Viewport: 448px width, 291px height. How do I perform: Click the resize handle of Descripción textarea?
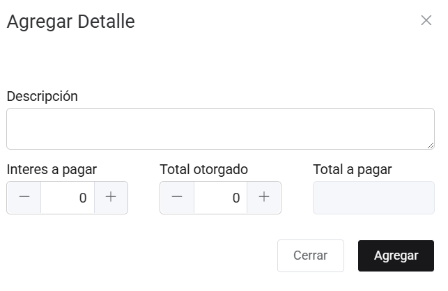click(430, 145)
